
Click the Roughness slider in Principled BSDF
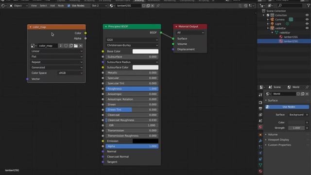pos(132,88)
